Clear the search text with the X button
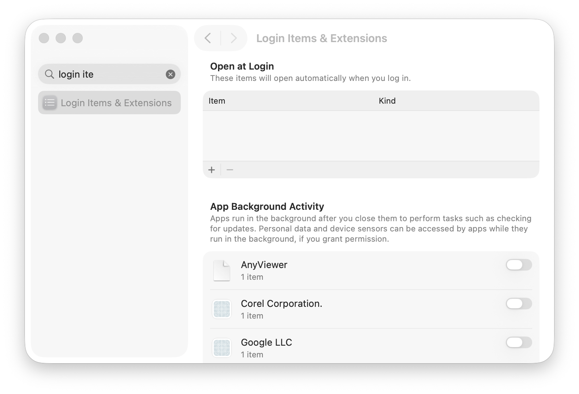Screen dimensions: 579x394 171,74
